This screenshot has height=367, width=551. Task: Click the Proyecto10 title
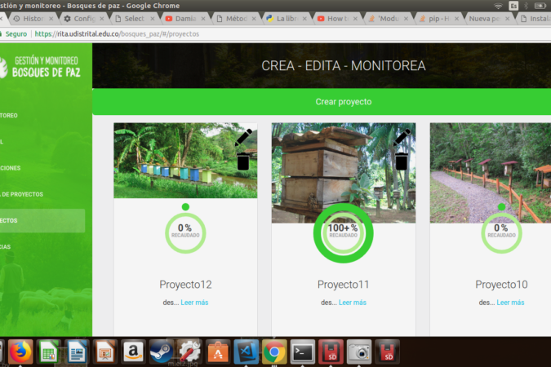[x=501, y=285]
